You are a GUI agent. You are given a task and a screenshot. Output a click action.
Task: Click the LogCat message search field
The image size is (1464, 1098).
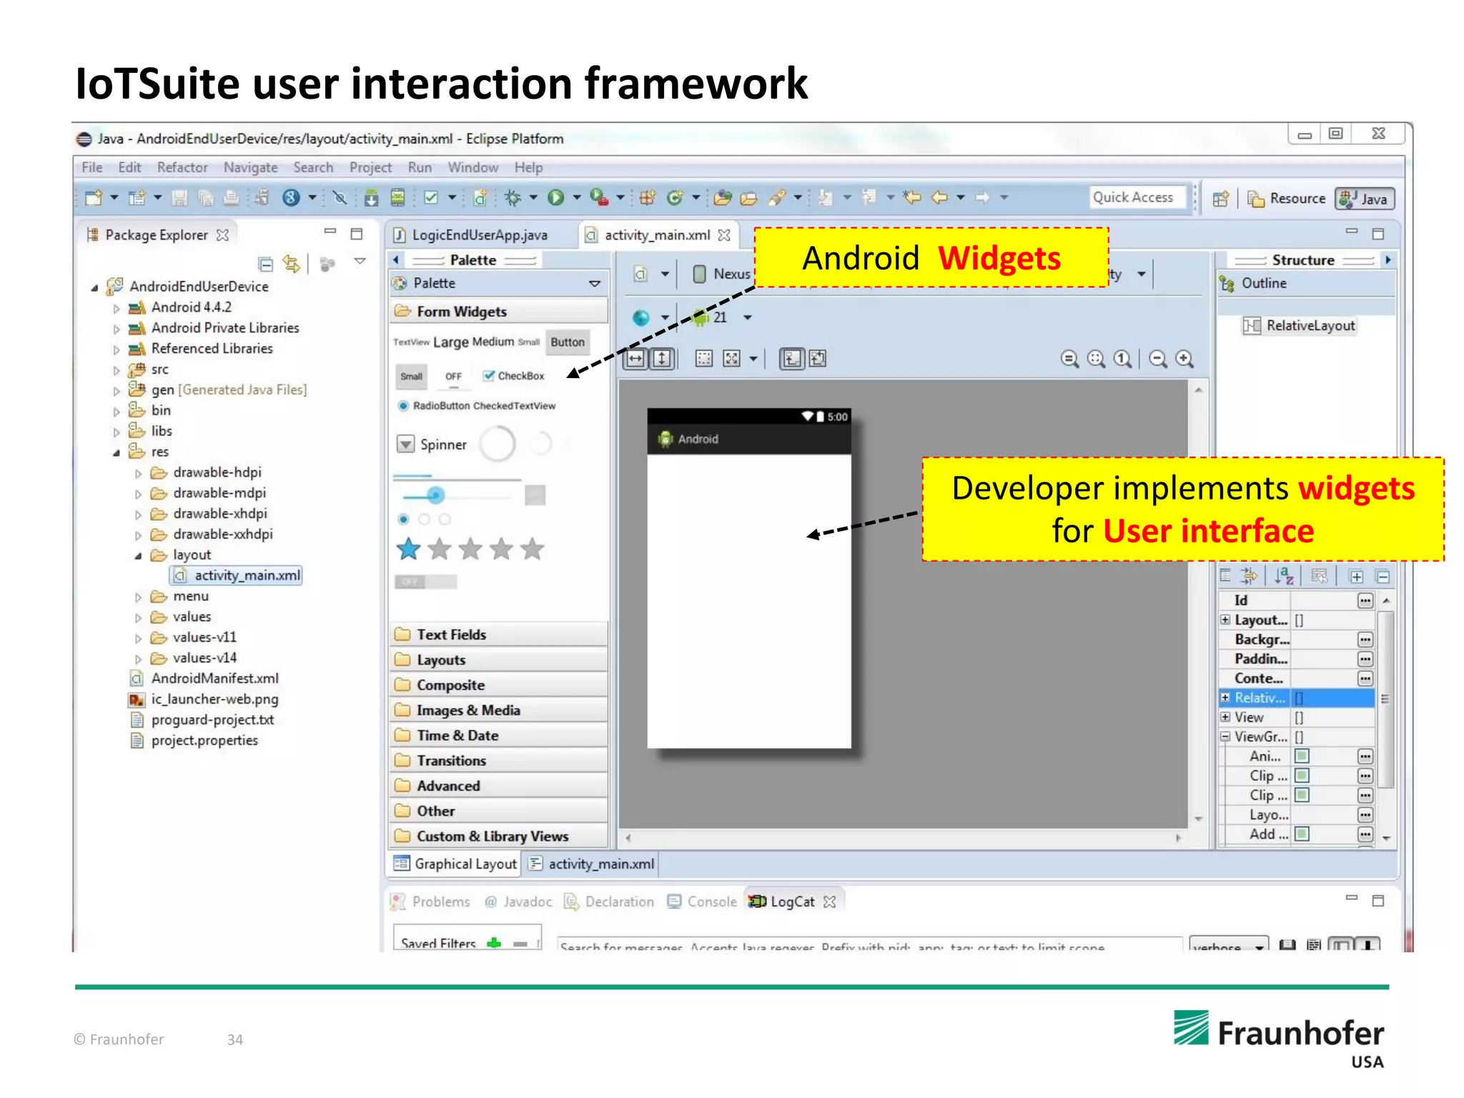(869, 945)
